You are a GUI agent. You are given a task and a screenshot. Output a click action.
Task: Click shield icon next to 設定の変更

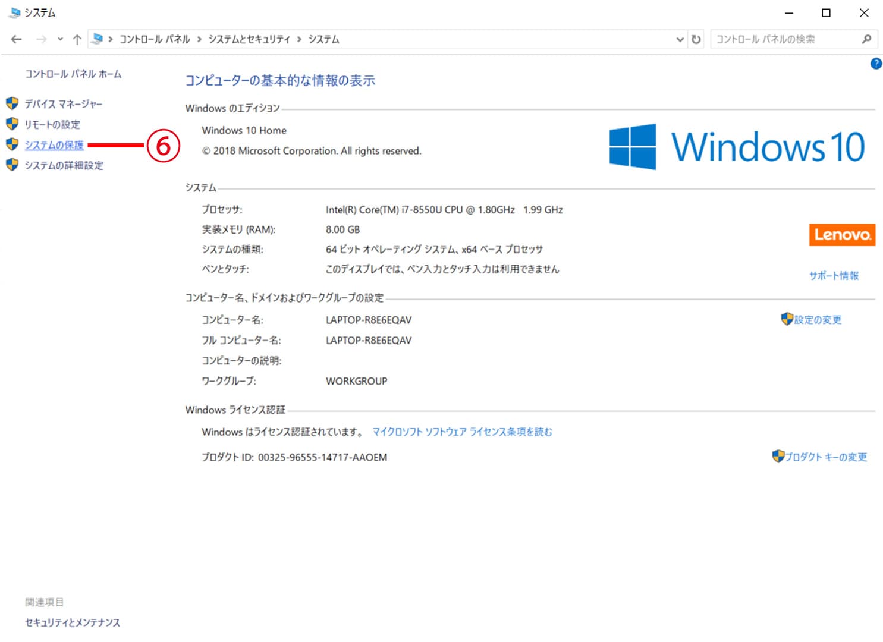click(x=787, y=319)
